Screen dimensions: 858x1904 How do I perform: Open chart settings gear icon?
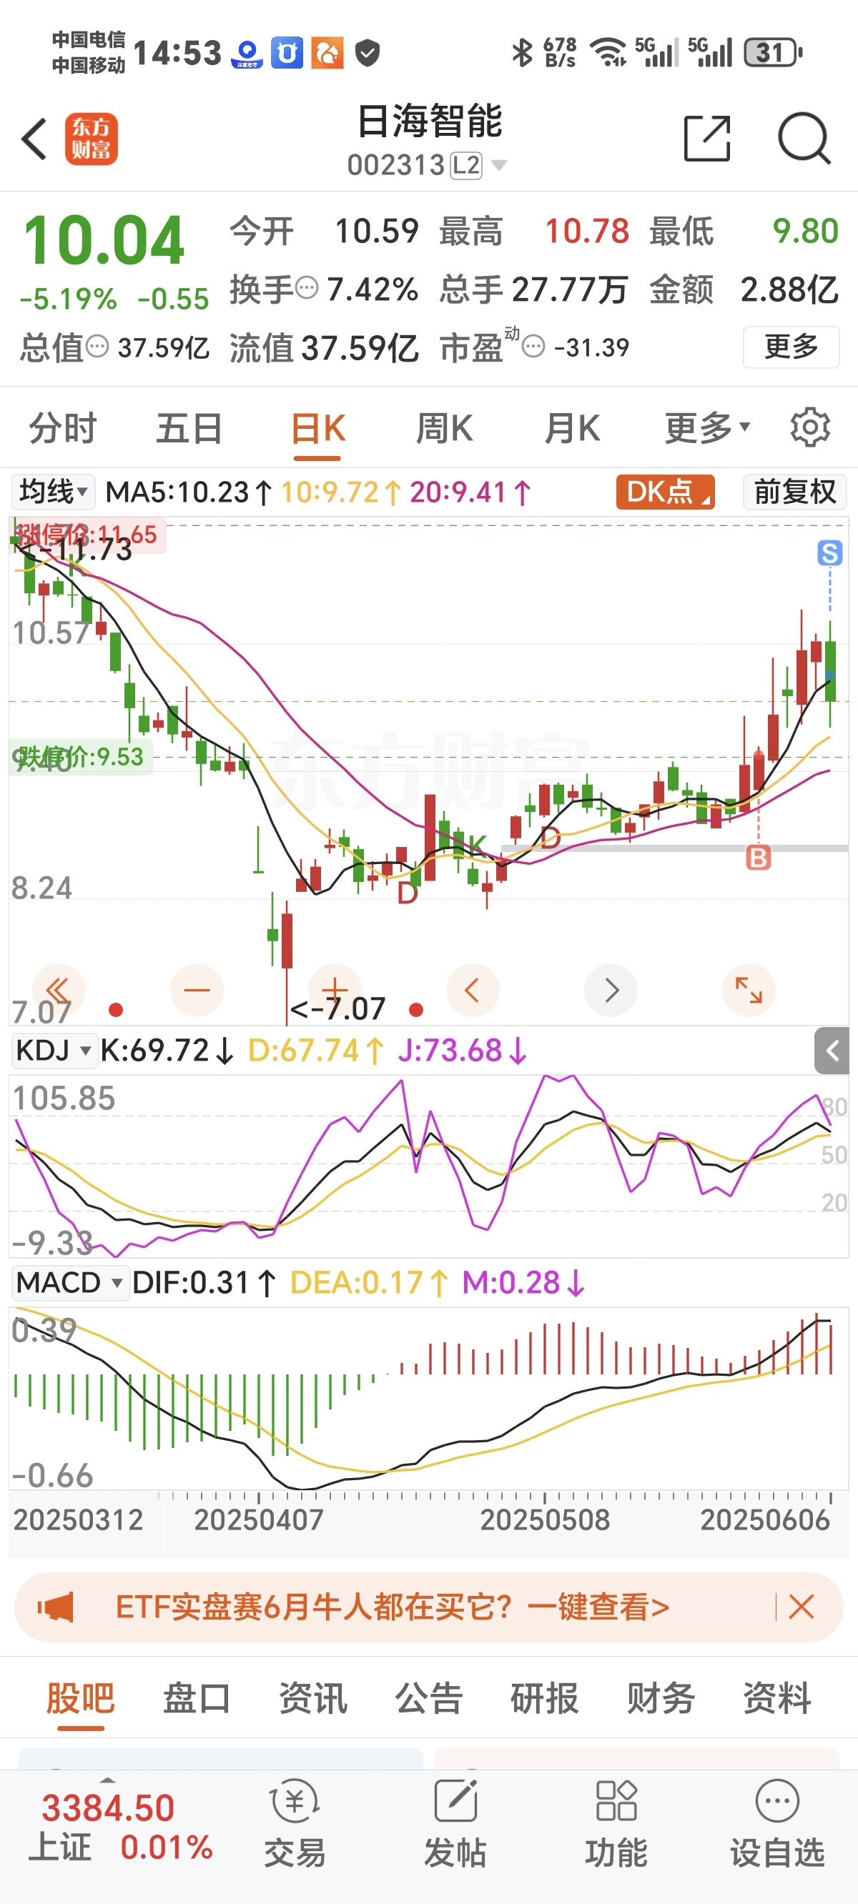pyautogui.click(x=810, y=427)
